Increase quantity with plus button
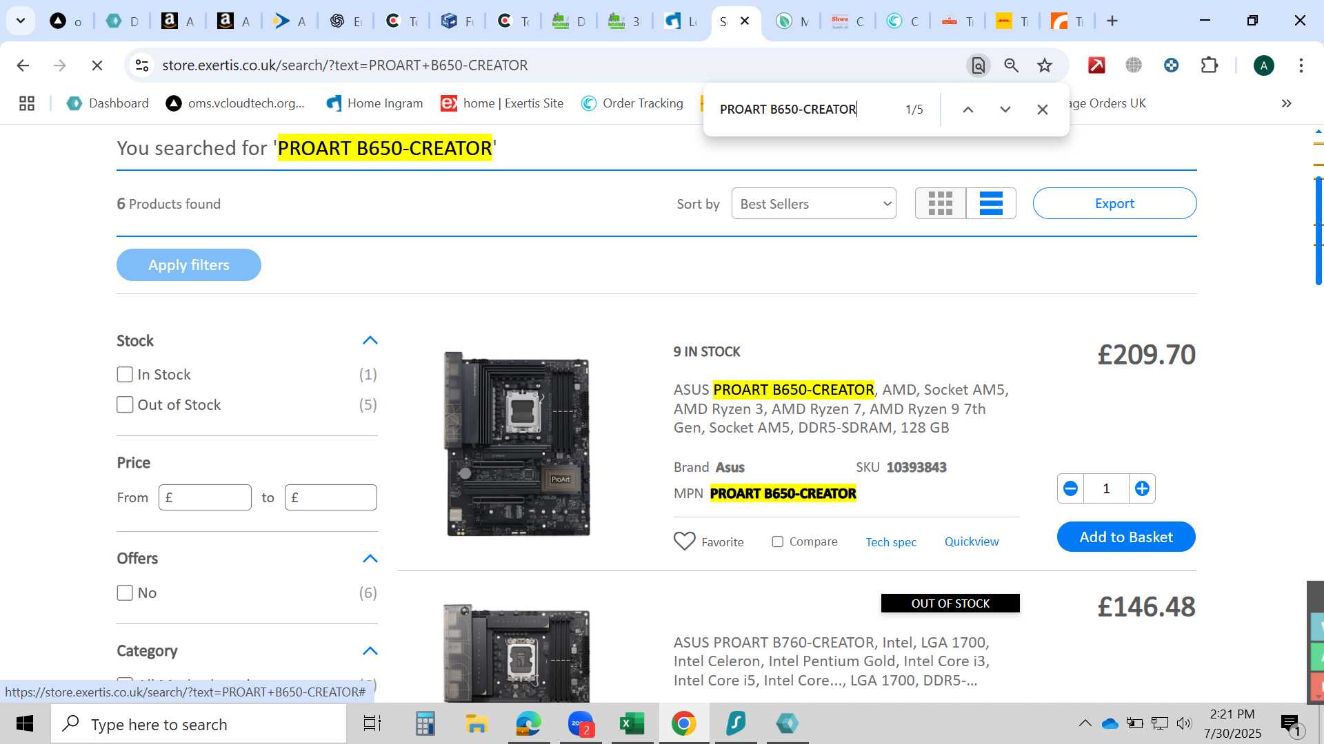The image size is (1324, 744). (x=1142, y=488)
